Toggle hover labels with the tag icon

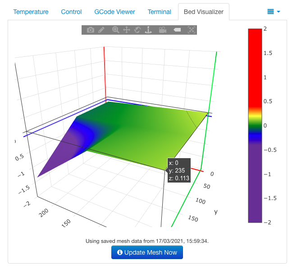[177, 30]
